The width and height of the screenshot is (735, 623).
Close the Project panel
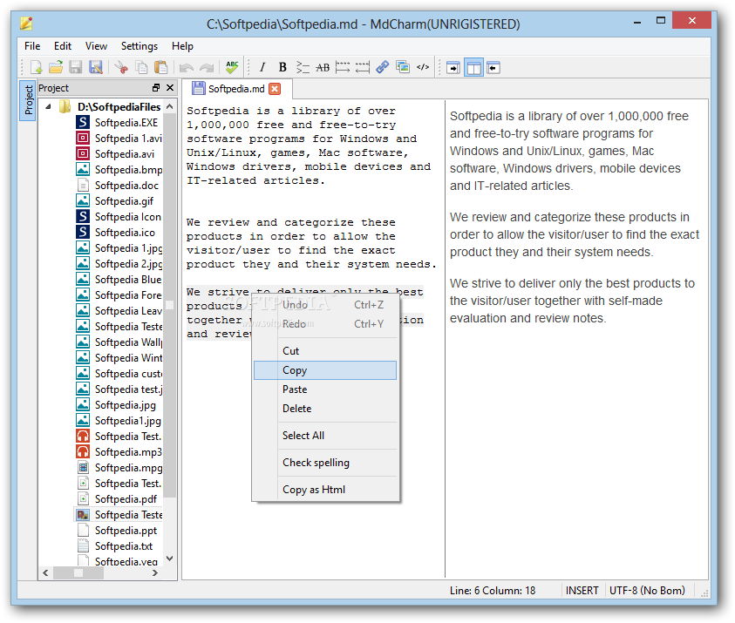[170, 88]
